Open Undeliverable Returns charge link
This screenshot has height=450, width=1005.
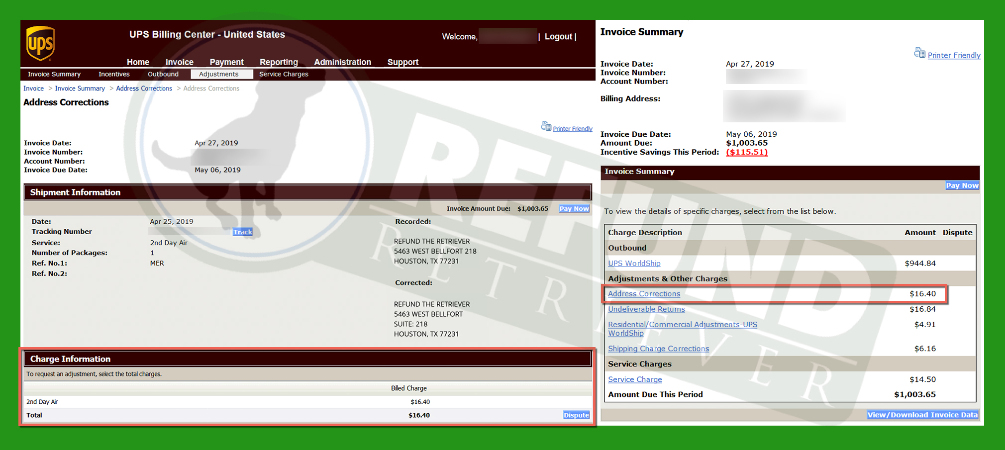tap(646, 309)
